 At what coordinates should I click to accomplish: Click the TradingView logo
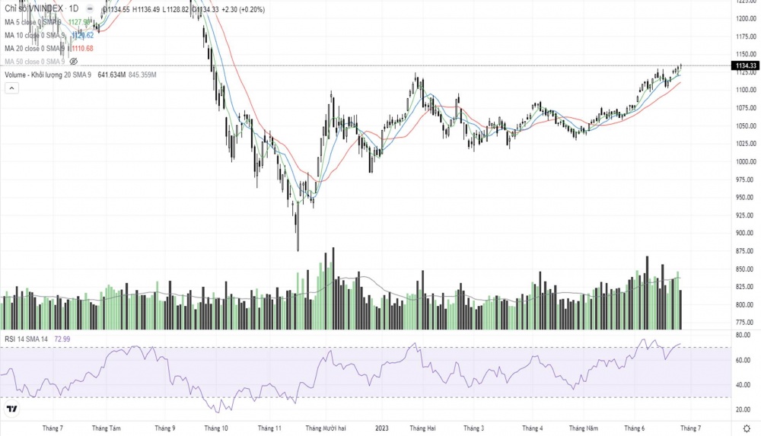pos(11,409)
